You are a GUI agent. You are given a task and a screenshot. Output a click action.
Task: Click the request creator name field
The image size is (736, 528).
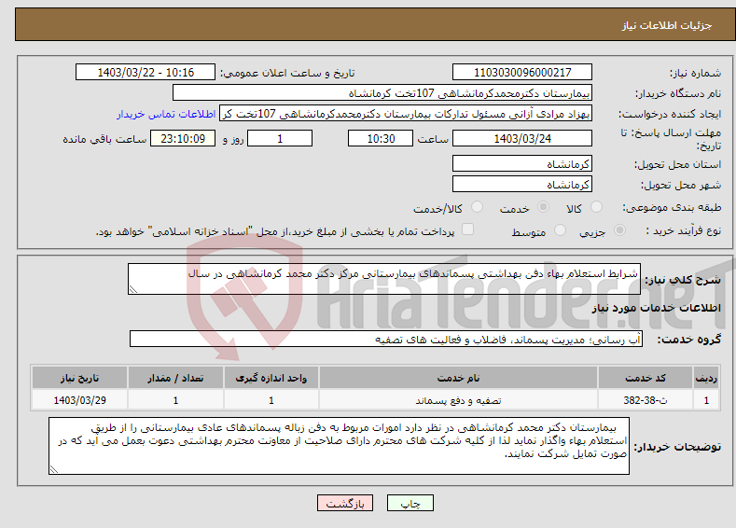(x=406, y=114)
